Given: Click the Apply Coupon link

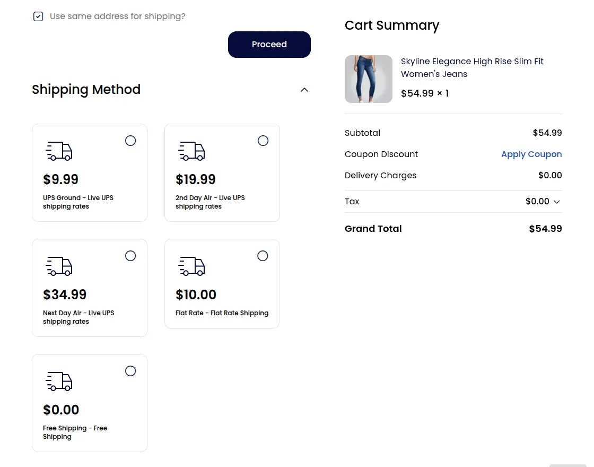Looking at the screenshot, I should click(x=531, y=154).
